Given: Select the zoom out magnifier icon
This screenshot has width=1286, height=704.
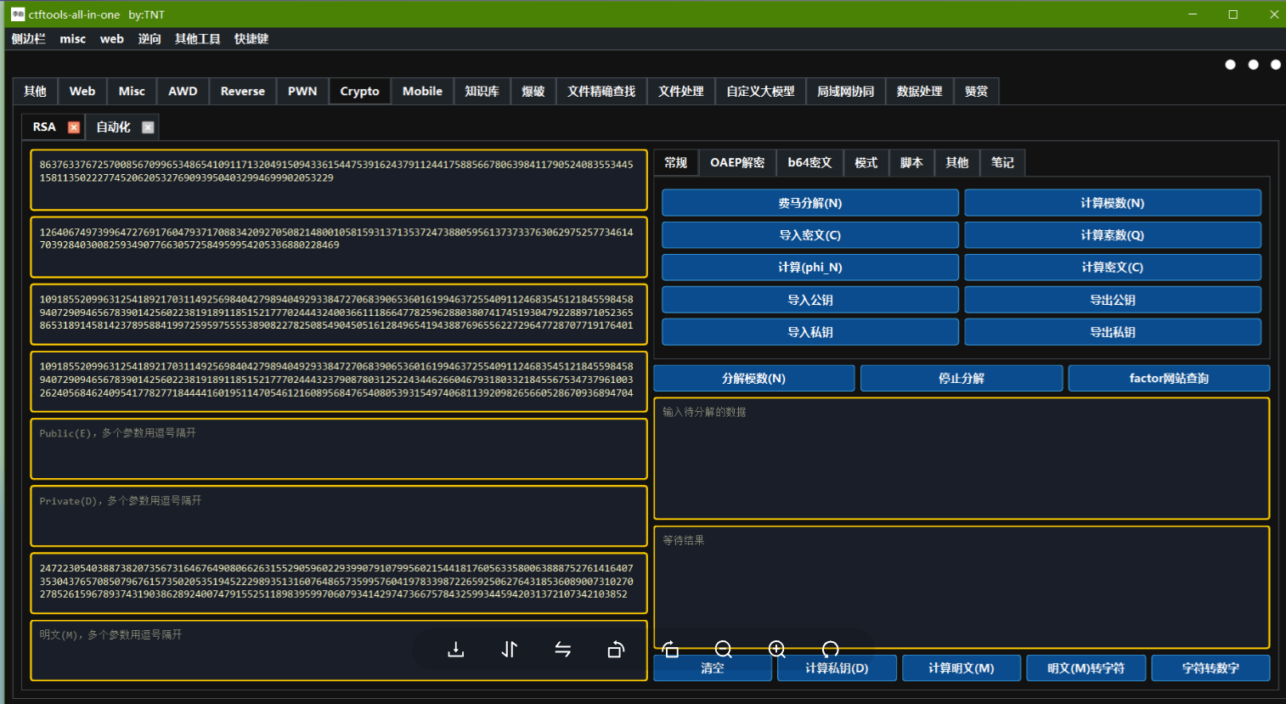Looking at the screenshot, I should (724, 650).
